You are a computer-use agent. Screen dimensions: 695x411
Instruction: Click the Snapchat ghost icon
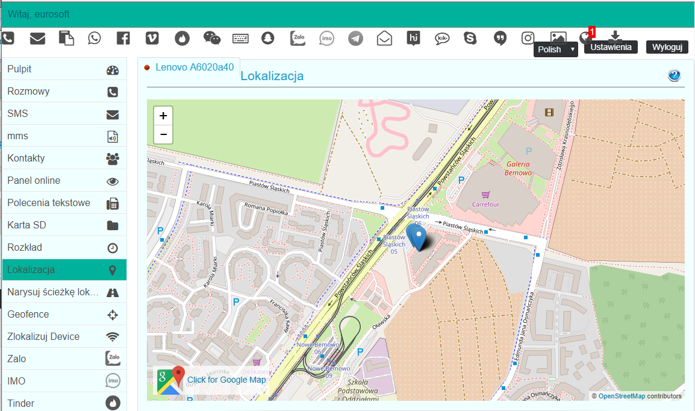coord(267,39)
